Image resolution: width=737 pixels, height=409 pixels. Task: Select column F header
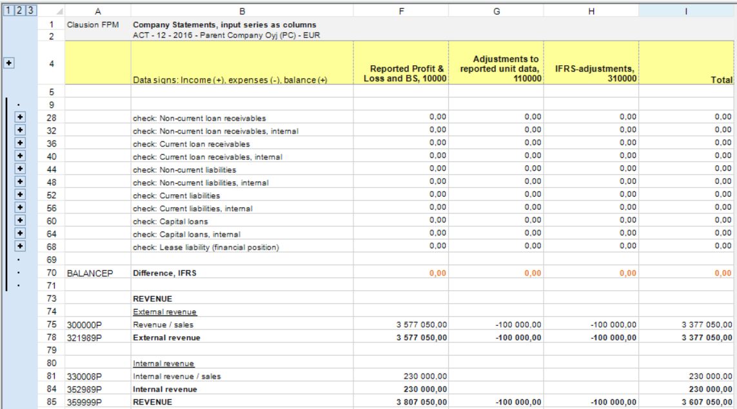pyautogui.click(x=401, y=11)
